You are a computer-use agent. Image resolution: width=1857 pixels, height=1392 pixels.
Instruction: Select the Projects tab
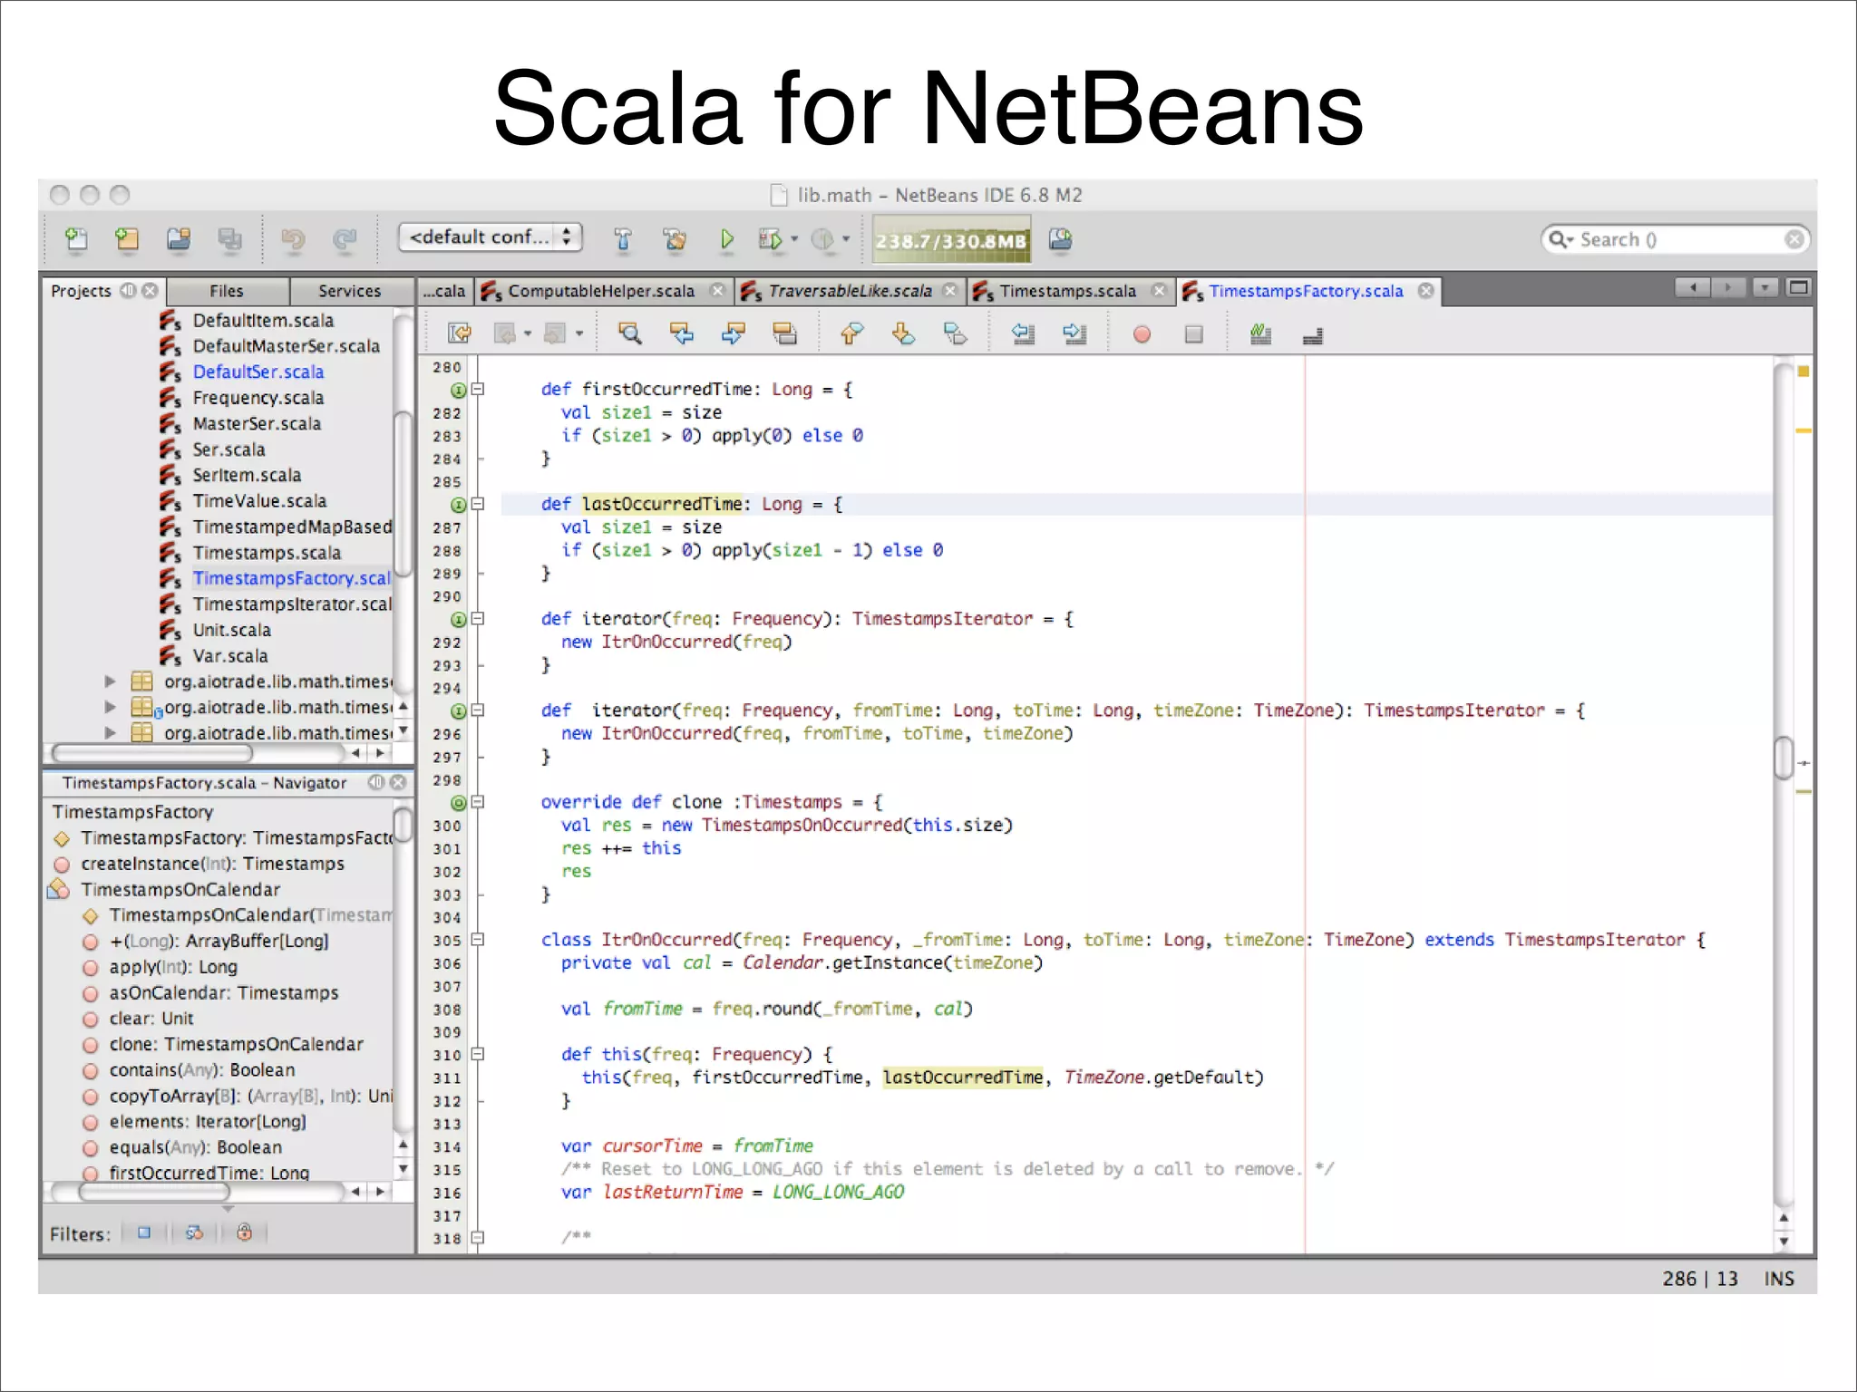click(81, 291)
